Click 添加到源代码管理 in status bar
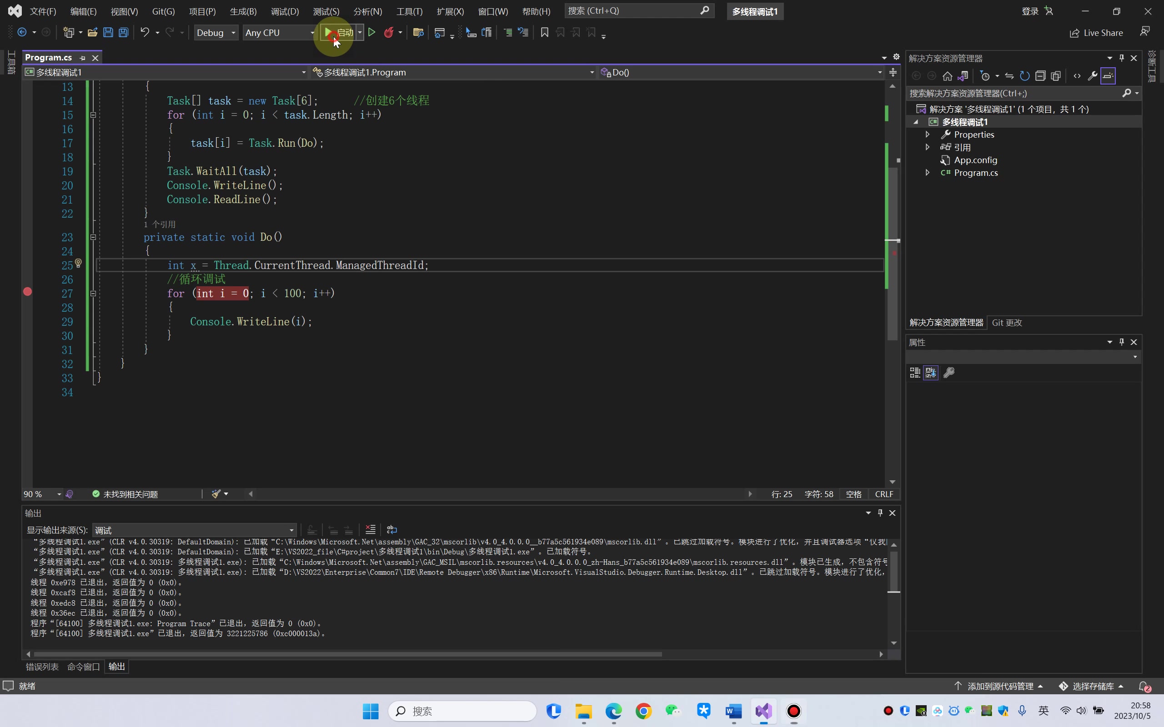This screenshot has height=727, width=1164. click(999, 686)
